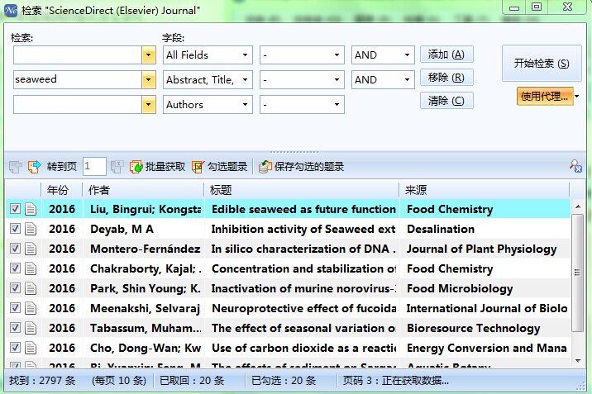Open history arrow of the first search box

click(x=149, y=55)
